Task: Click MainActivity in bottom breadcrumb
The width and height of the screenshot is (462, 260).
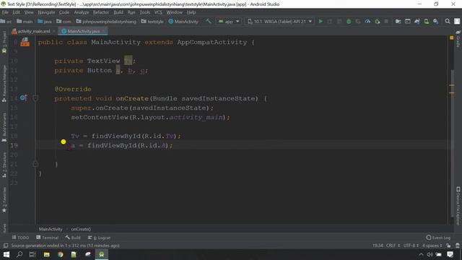Action: coord(51,229)
